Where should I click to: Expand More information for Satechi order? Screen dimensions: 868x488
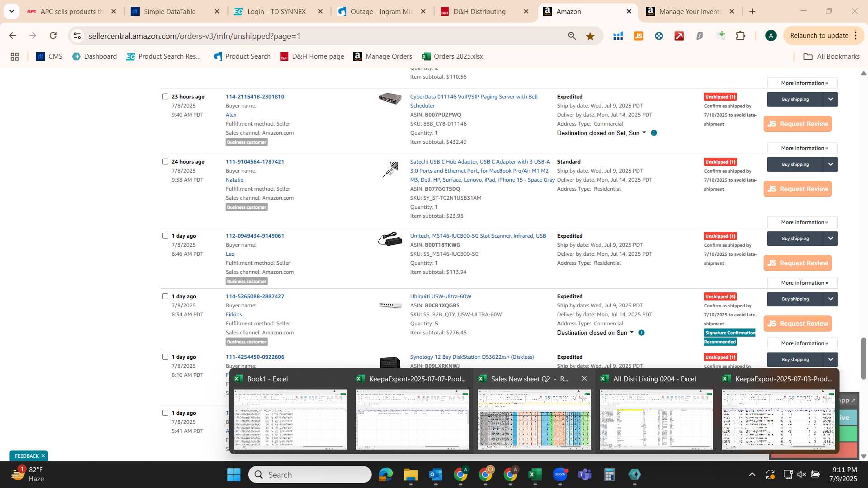click(802, 222)
